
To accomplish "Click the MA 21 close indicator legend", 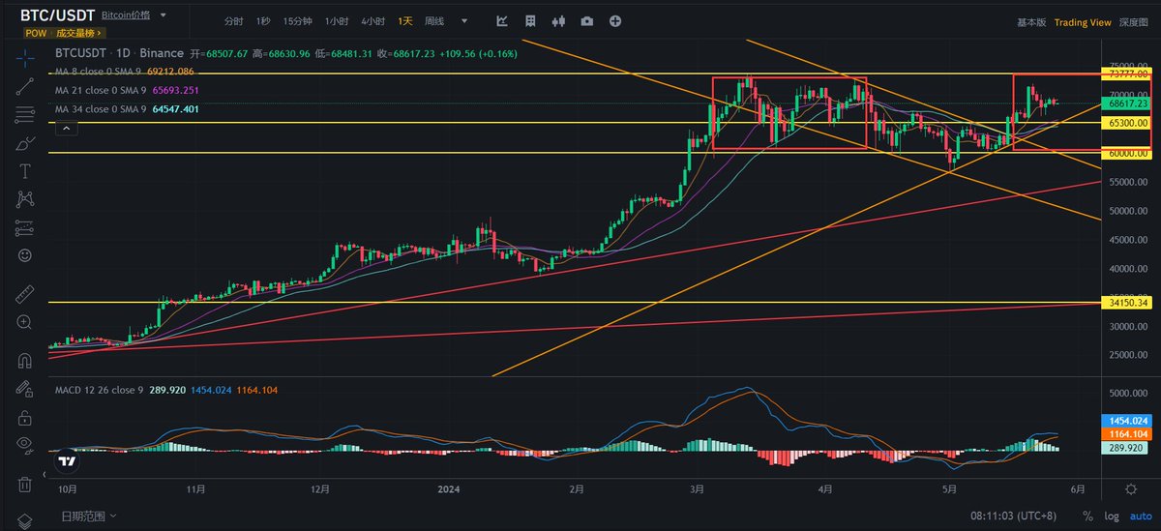I will point(127,91).
